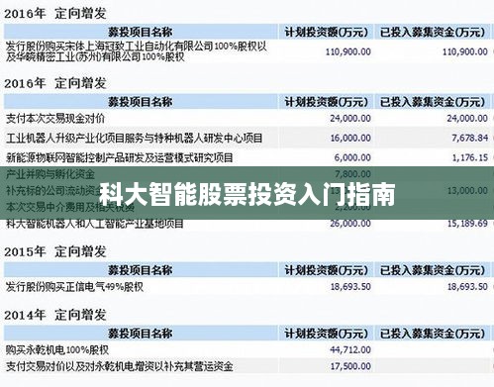
Task: Click 募投项目名称 header in the 2014年 table
Action: (141, 334)
